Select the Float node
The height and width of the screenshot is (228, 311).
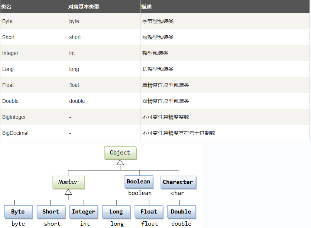(149, 212)
